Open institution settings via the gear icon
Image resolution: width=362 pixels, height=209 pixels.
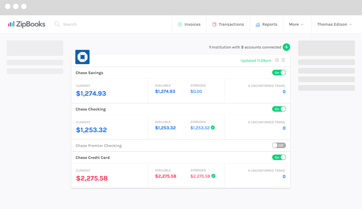(x=277, y=60)
